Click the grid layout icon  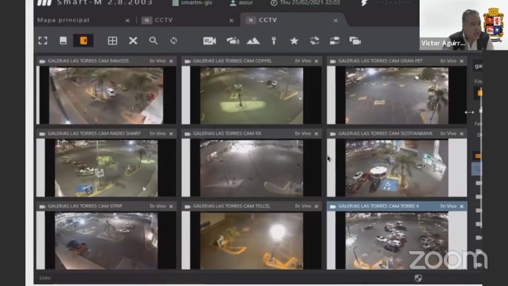click(x=112, y=41)
